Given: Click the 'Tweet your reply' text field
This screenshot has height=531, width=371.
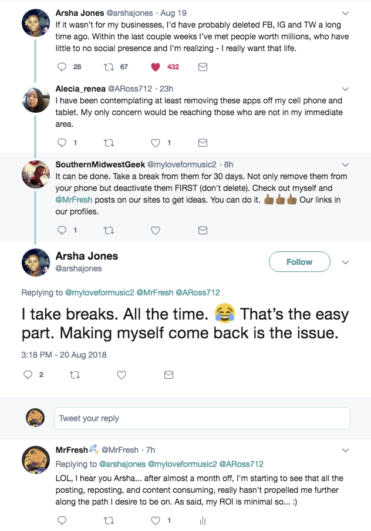Looking at the screenshot, I should coord(202,418).
